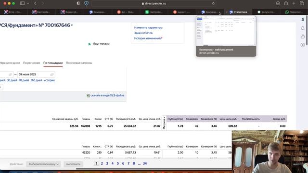Image resolution: width=308 pixels, height=173 pixels.
Task: Click the thumbs-up icon in right sidebar
Action: 303,37
